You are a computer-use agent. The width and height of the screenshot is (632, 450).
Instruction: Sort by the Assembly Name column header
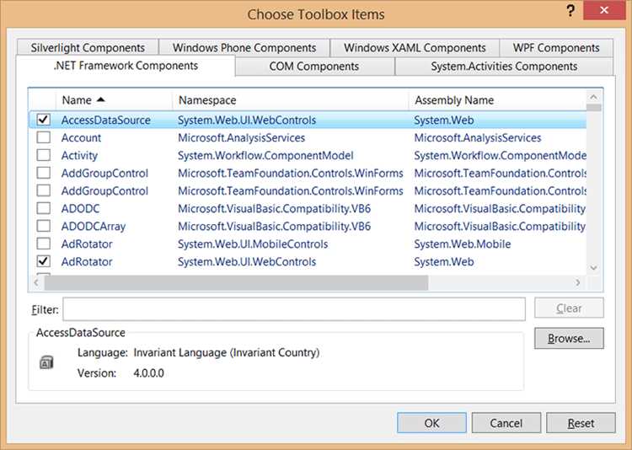coord(495,100)
